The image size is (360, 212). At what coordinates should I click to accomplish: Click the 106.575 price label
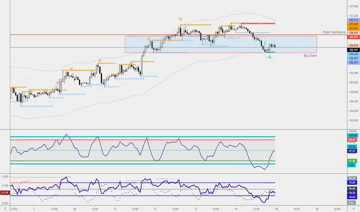coord(353,45)
